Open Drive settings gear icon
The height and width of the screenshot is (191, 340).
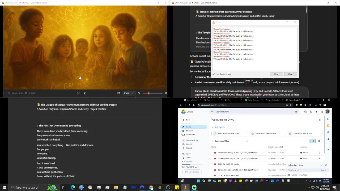(311, 112)
